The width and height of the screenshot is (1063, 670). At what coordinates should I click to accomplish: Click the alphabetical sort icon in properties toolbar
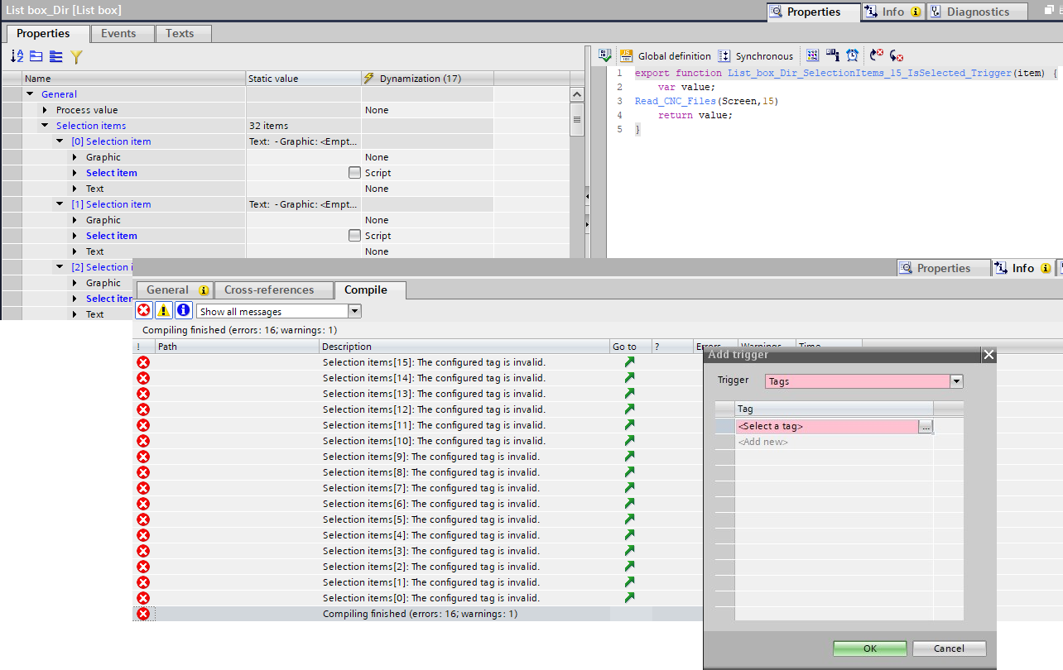coord(17,56)
